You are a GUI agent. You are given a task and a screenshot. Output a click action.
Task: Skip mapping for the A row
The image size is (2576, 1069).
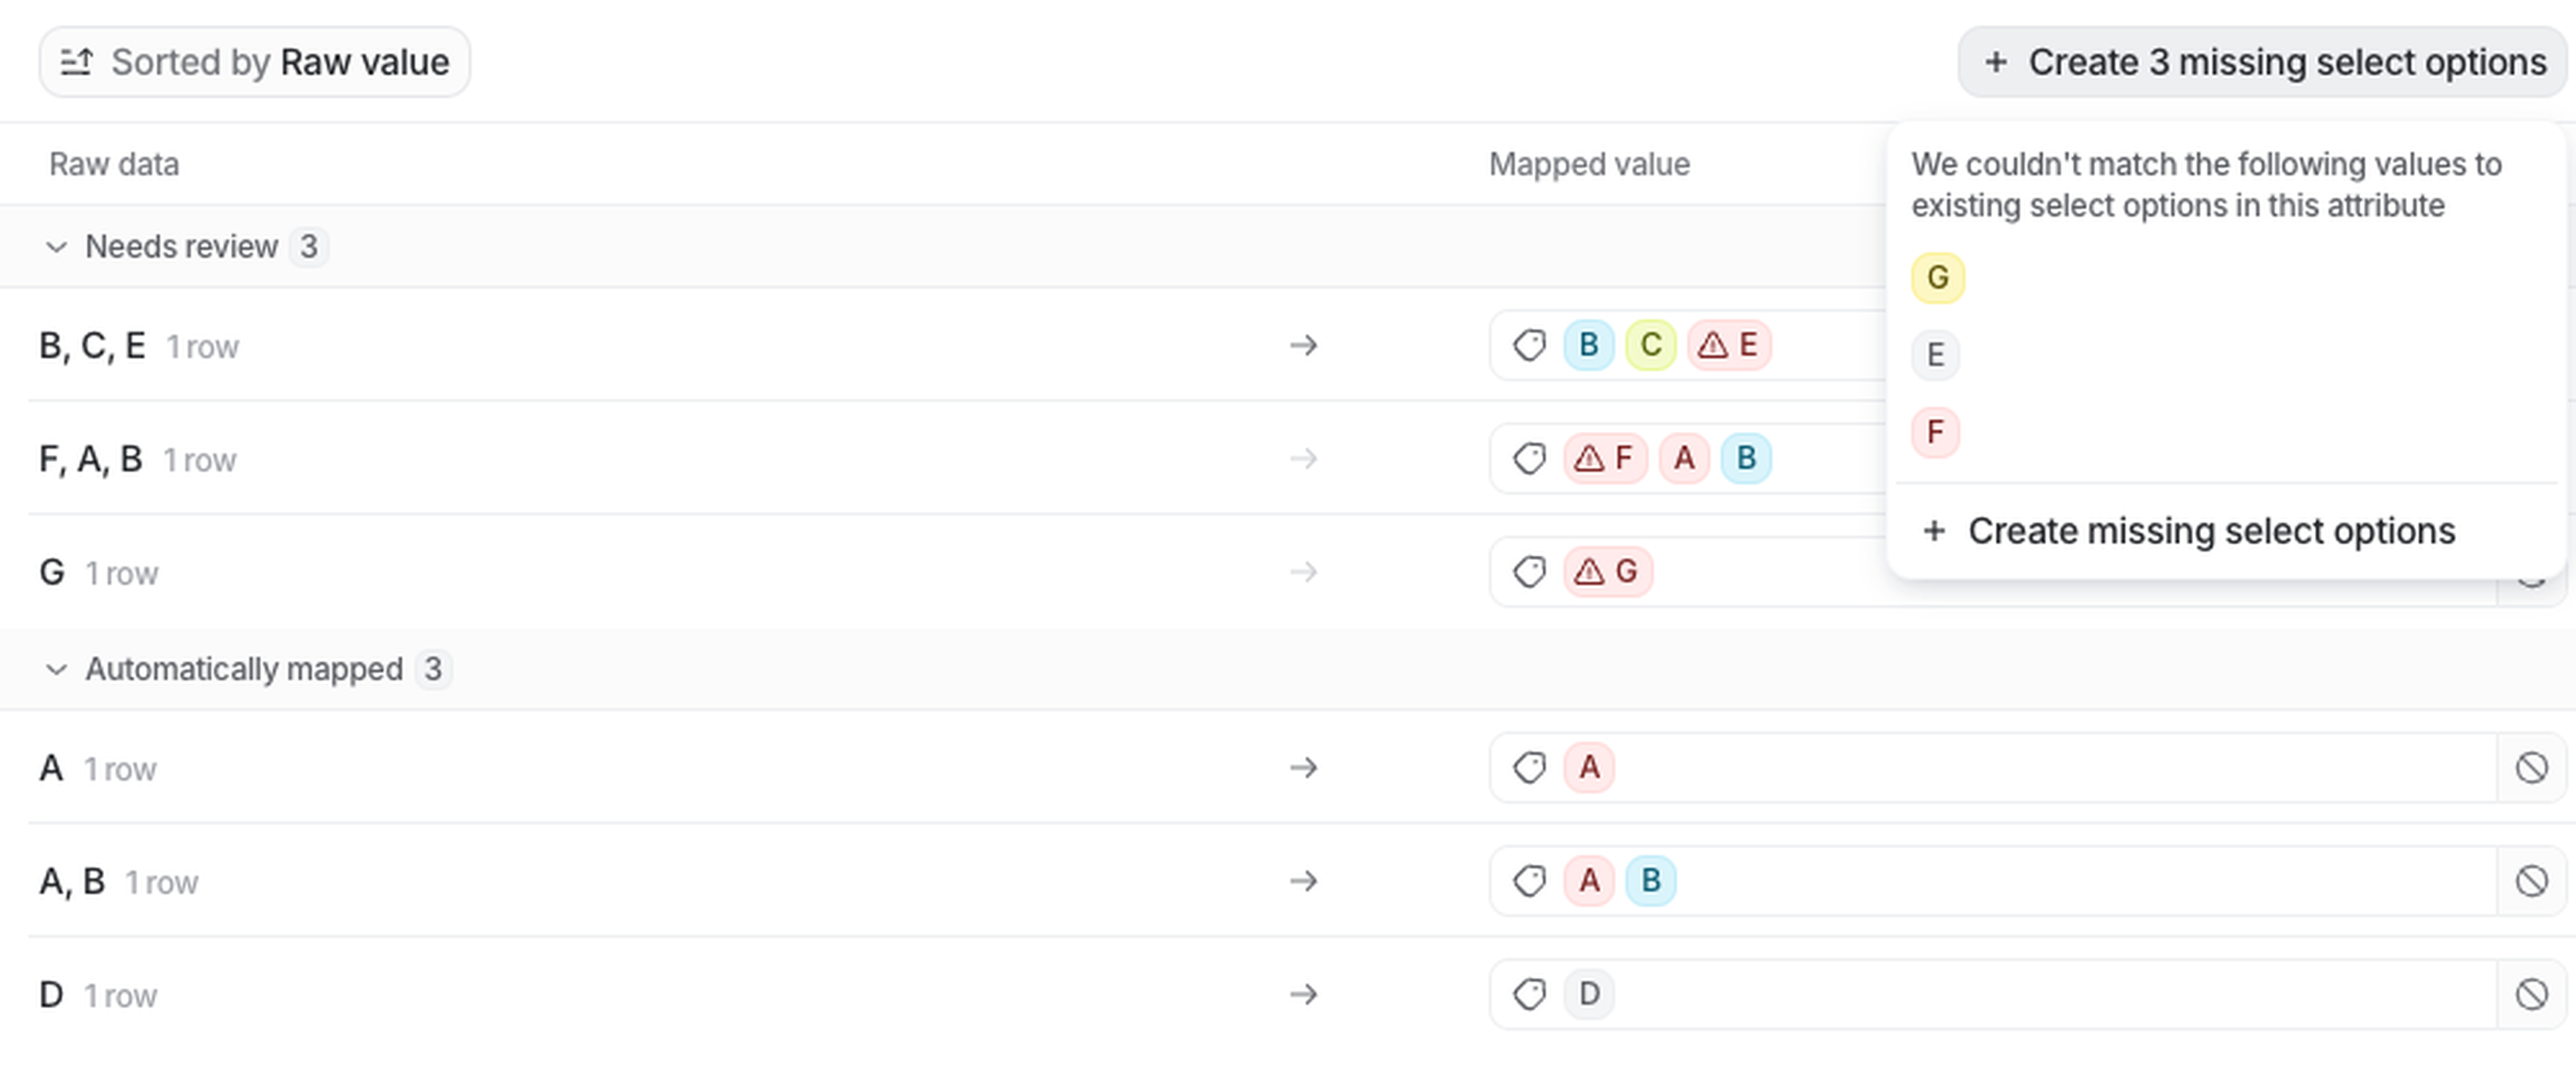(2531, 767)
